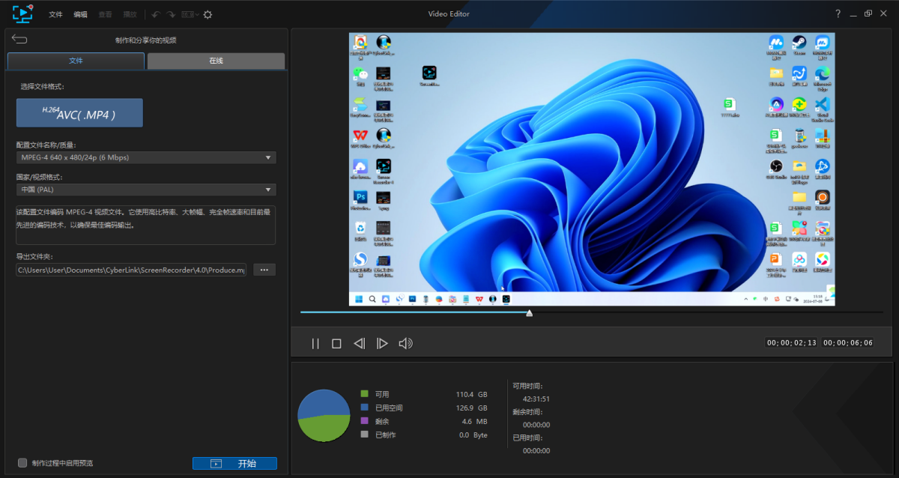The image size is (899, 478).
Task: Click the video preview window
Action: 592,169
